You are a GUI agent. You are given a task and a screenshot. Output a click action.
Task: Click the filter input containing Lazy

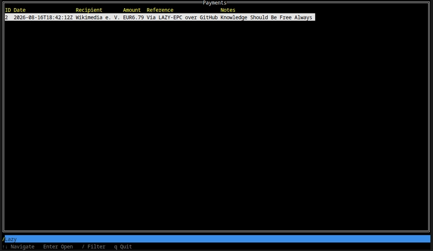(218, 239)
